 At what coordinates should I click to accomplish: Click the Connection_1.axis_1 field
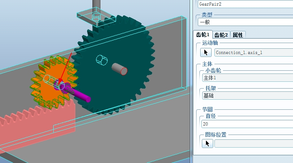click(x=254, y=52)
